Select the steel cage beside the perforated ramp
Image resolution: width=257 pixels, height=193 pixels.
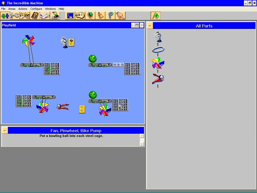point(132,69)
